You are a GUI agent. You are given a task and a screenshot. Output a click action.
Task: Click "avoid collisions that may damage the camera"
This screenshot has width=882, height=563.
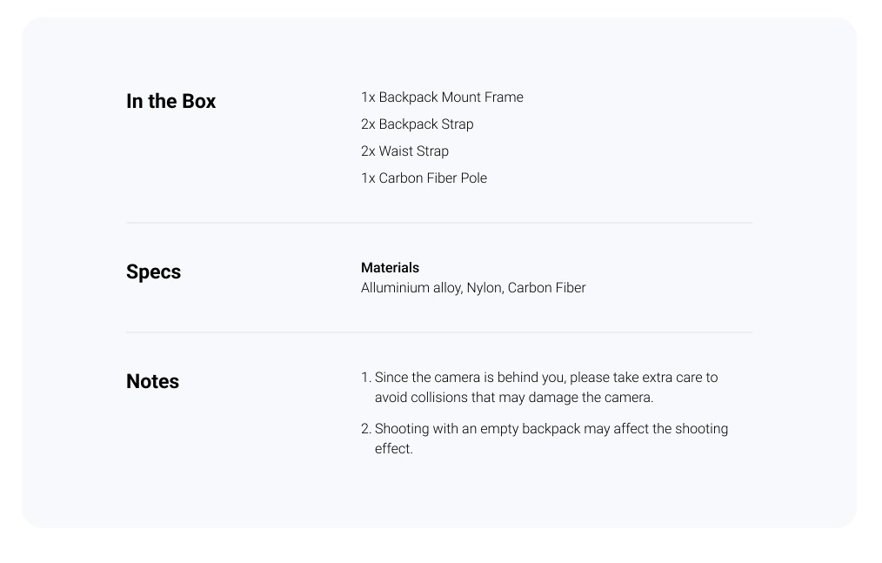tap(513, 398)
